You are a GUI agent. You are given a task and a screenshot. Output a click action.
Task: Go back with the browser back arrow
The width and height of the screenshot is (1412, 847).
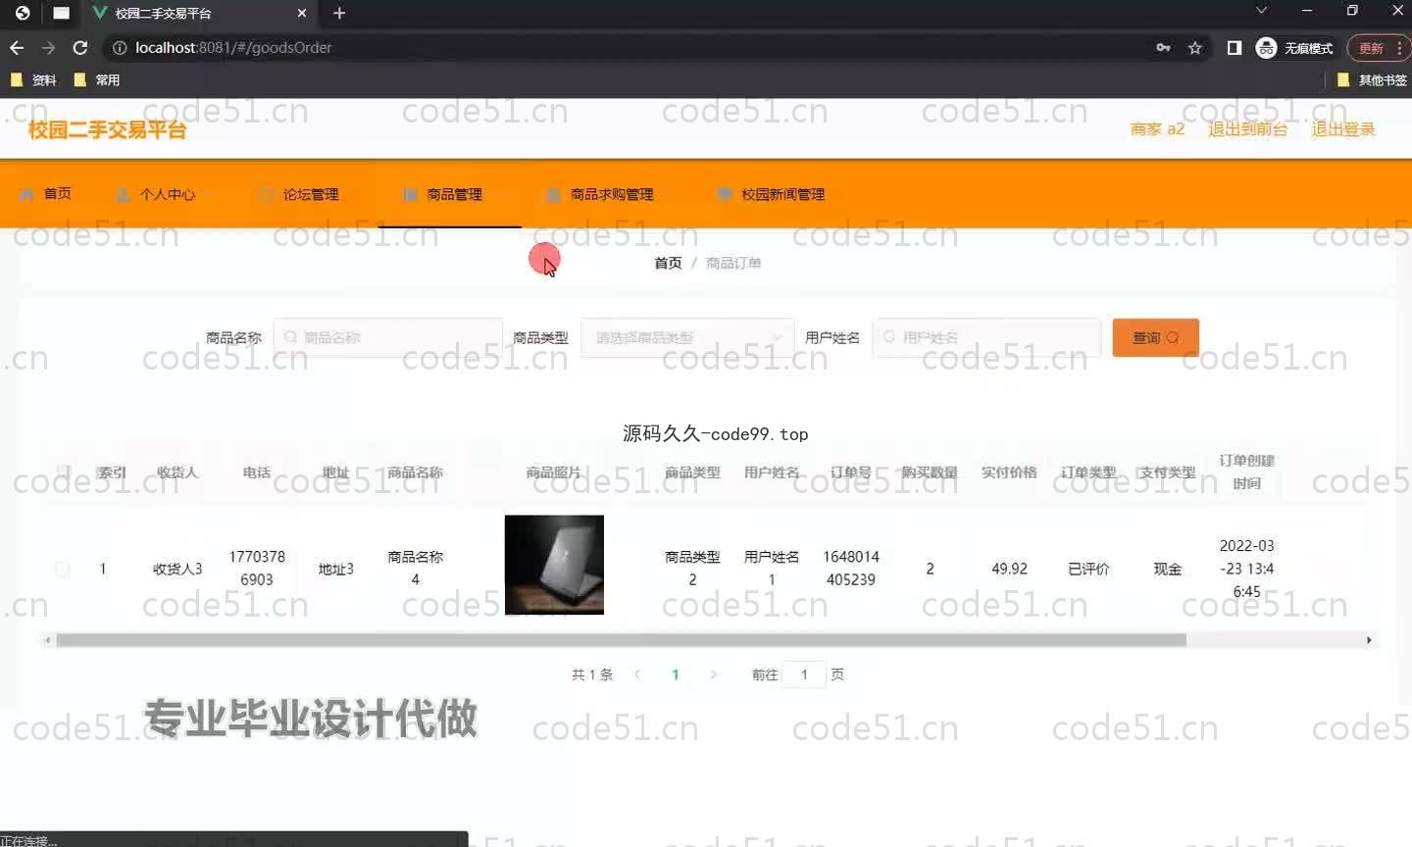point(17,47)
